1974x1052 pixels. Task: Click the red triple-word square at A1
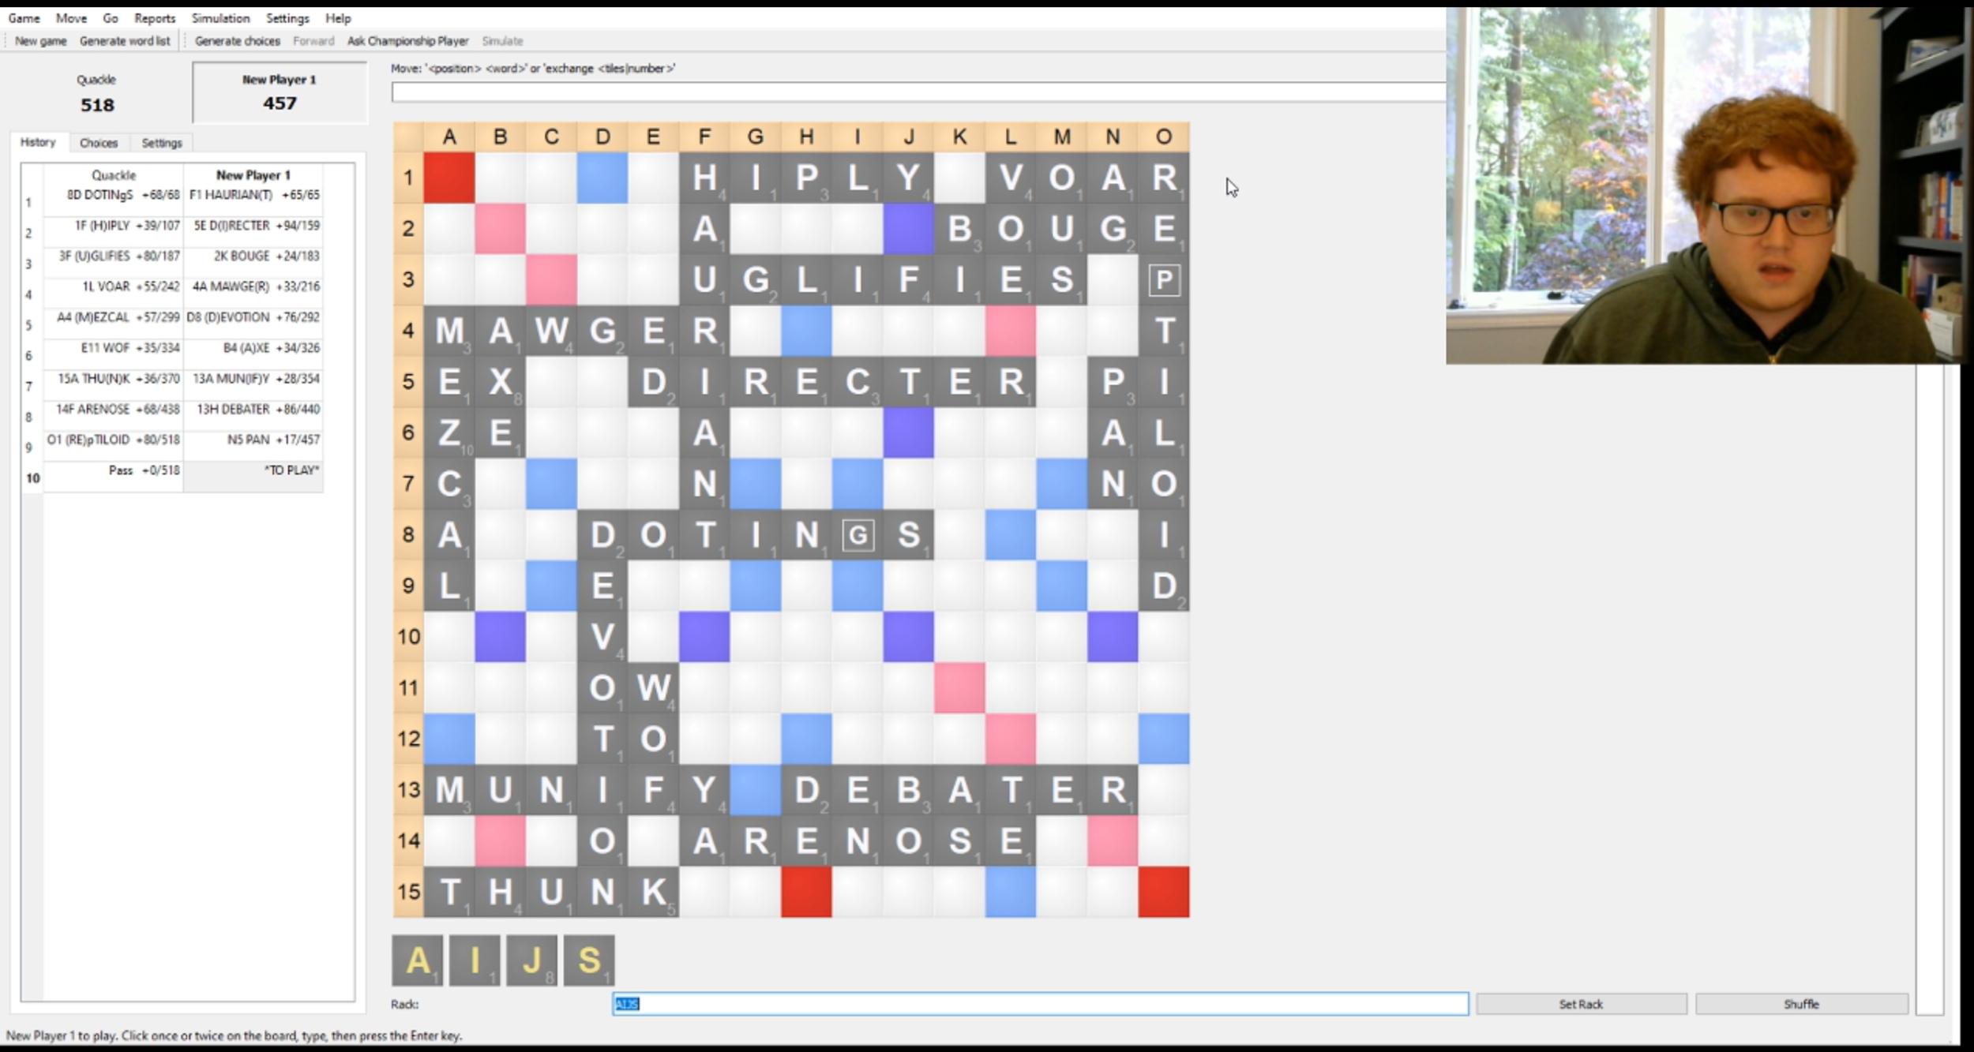[x=449, y=178]
